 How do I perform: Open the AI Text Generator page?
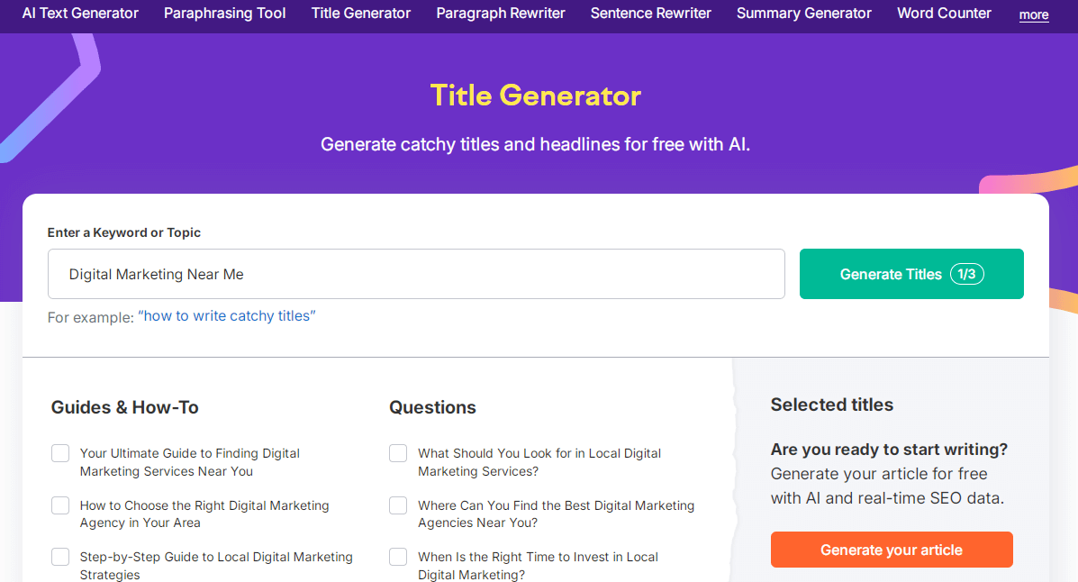click(80, 14)
